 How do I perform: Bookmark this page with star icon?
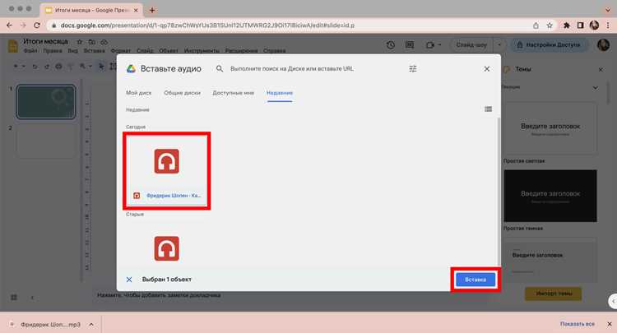point(550,25)
